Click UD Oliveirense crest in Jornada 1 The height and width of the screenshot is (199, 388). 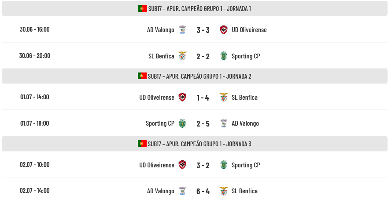pyautogui.click(x=224, y=29)
